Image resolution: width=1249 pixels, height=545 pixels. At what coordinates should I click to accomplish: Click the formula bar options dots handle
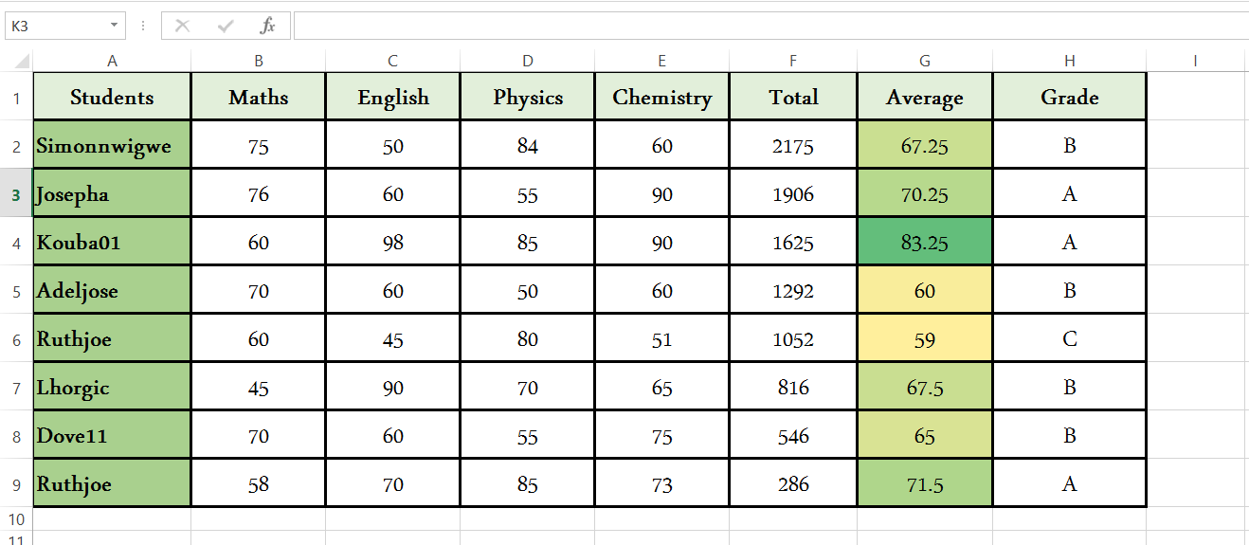(x=143, y=27)
